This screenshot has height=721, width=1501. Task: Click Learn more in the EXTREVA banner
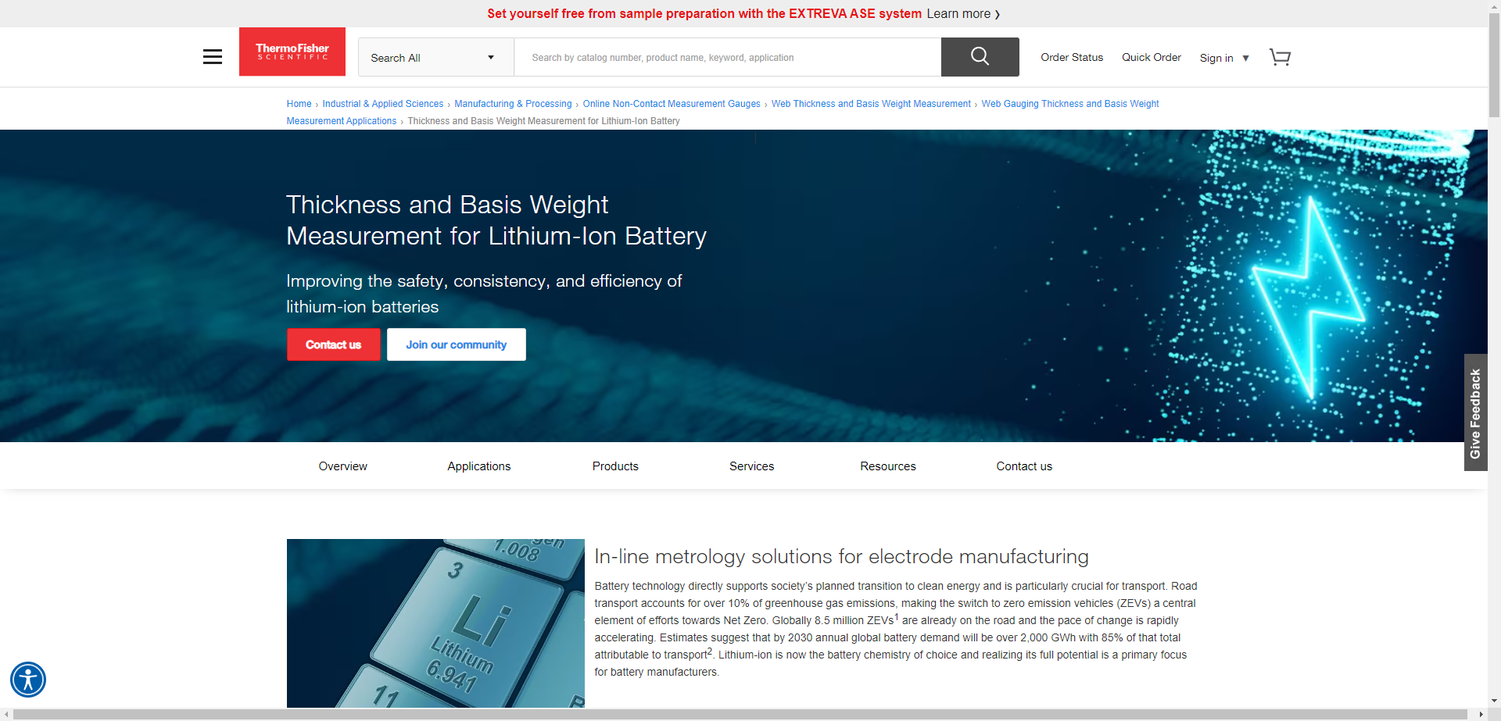pos(963,13)
